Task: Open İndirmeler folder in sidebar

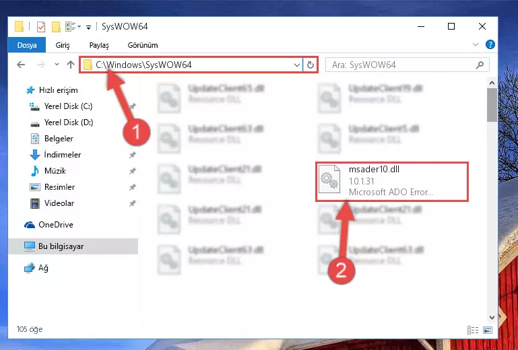Action: [x=55, y=155]
